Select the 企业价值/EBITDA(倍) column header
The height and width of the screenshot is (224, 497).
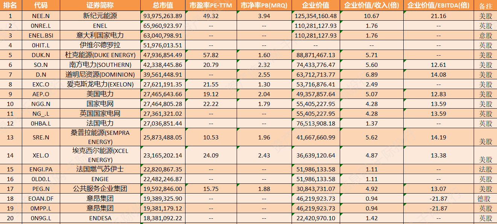439,5
